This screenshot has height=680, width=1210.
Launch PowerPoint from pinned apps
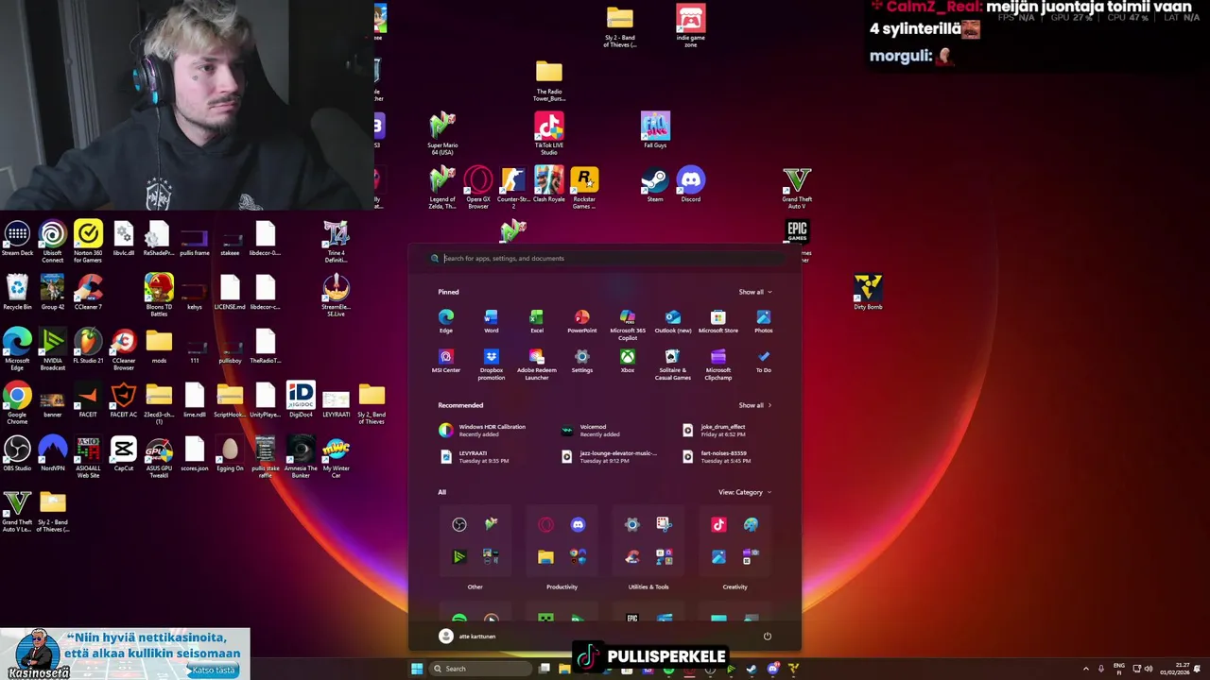pos(582,321)
